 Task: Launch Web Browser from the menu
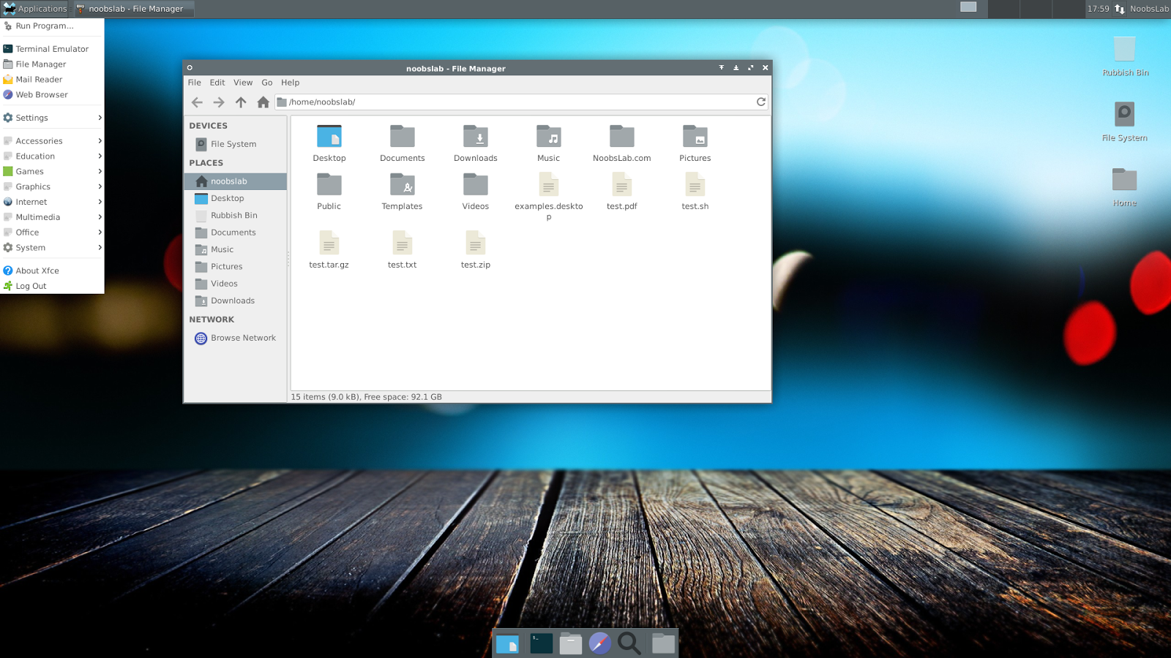coord(52,95)
